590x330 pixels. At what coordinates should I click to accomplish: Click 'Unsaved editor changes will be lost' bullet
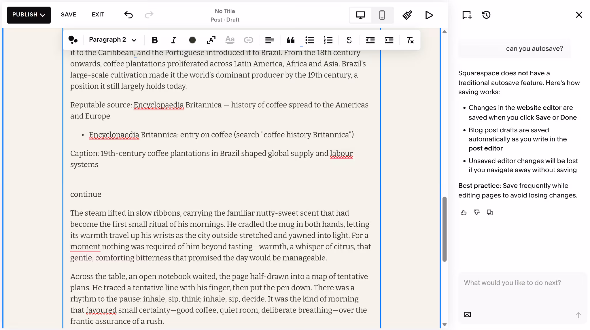[x=523, y=165]
